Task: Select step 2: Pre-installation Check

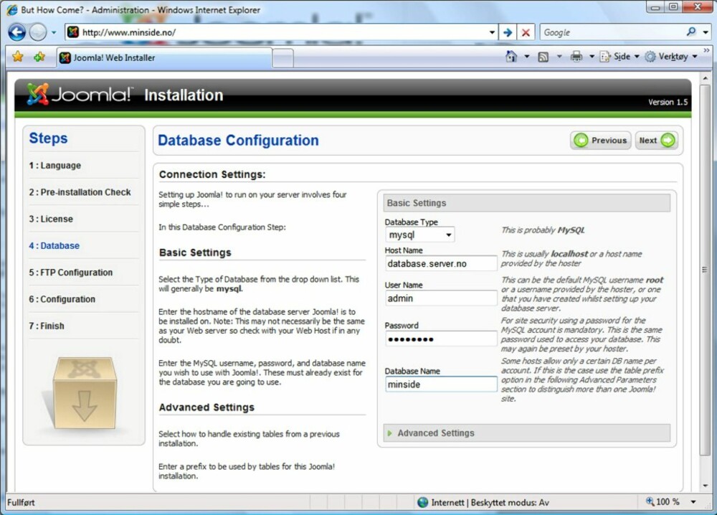Action: [80, 192]
